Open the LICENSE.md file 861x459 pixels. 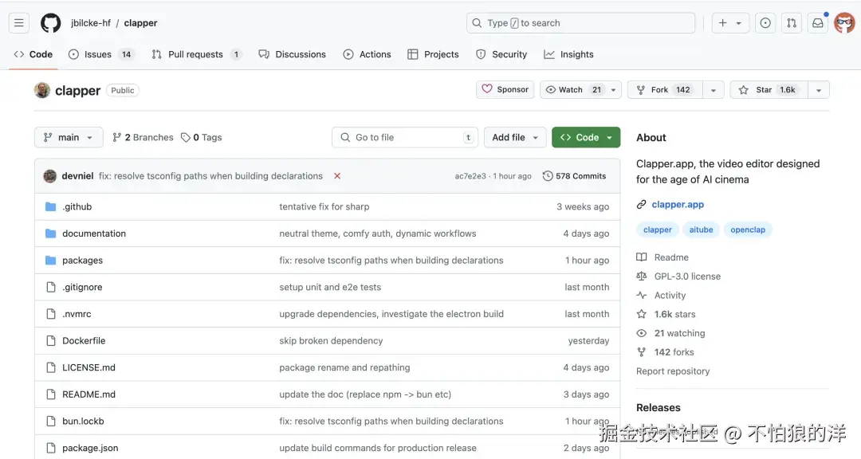[x=88, y=367]
